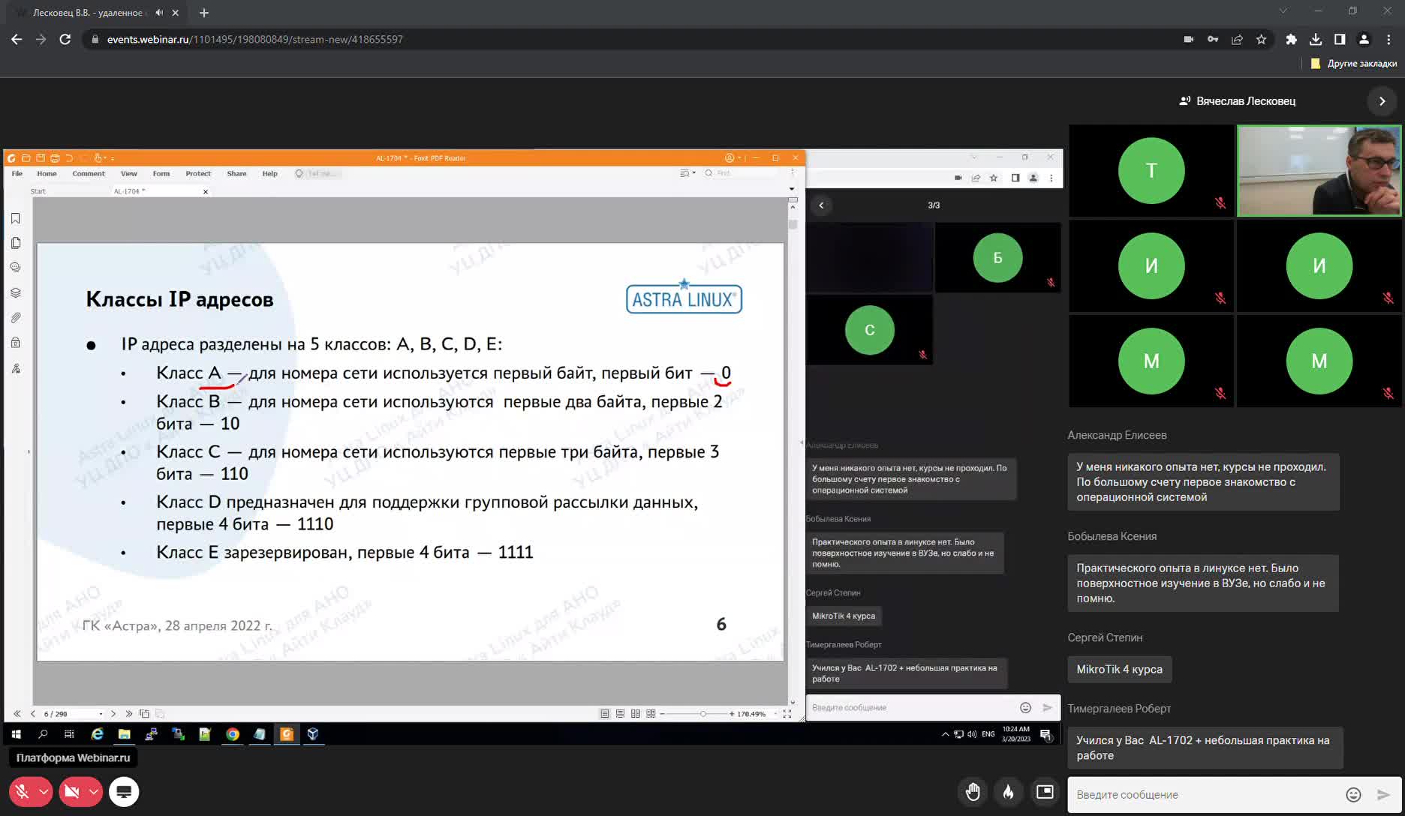Open the Foxit Pages thumbnails panel
This screenshot has width=1405, height=816.
16,243
